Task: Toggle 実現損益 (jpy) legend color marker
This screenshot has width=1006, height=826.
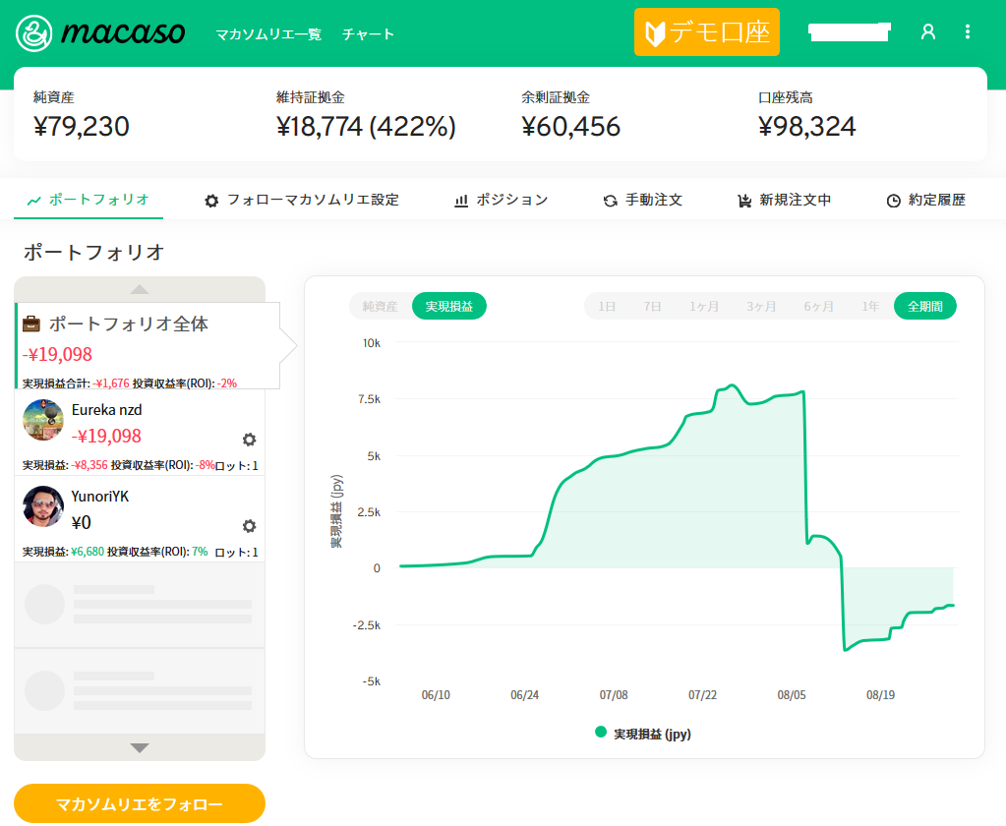Action: point(601,733)
